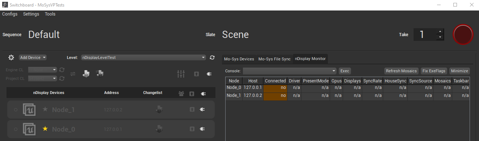This screenshot has height=141, width=479.
Task: Click the PresentMode column header
Action: click(316, 81)
